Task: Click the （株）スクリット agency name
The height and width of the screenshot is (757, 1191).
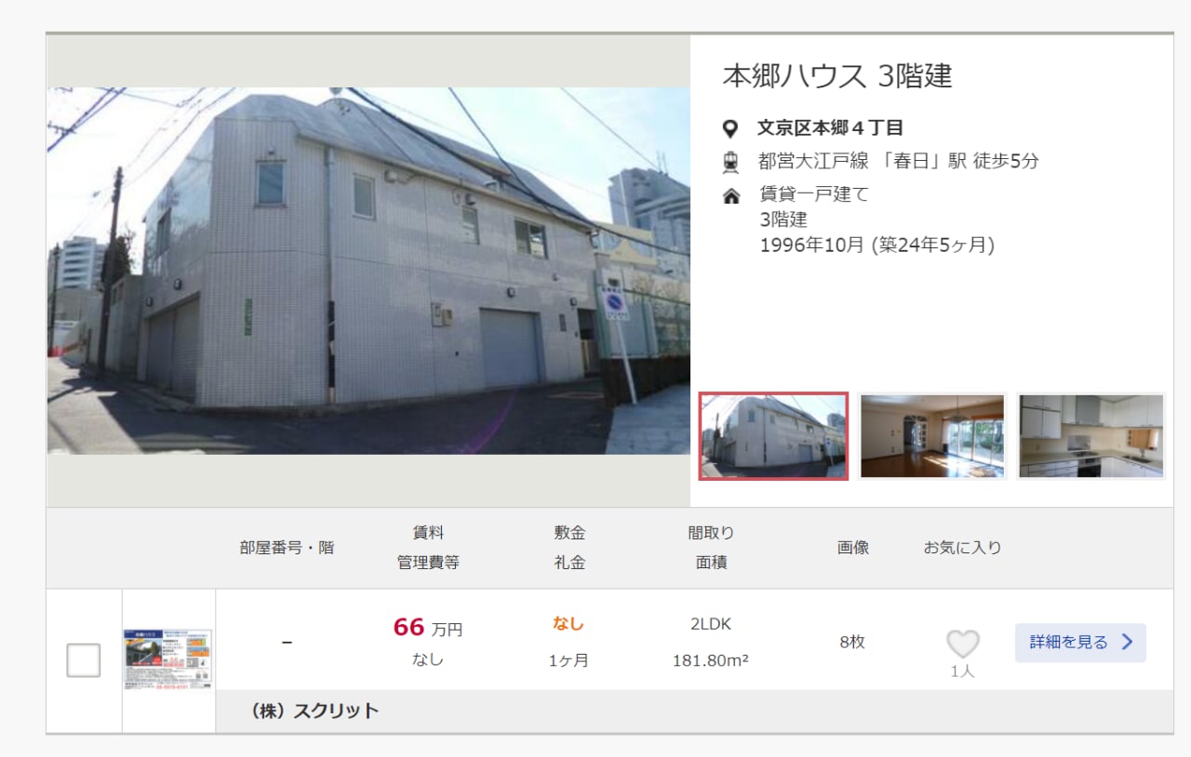Action: [314, 711]
